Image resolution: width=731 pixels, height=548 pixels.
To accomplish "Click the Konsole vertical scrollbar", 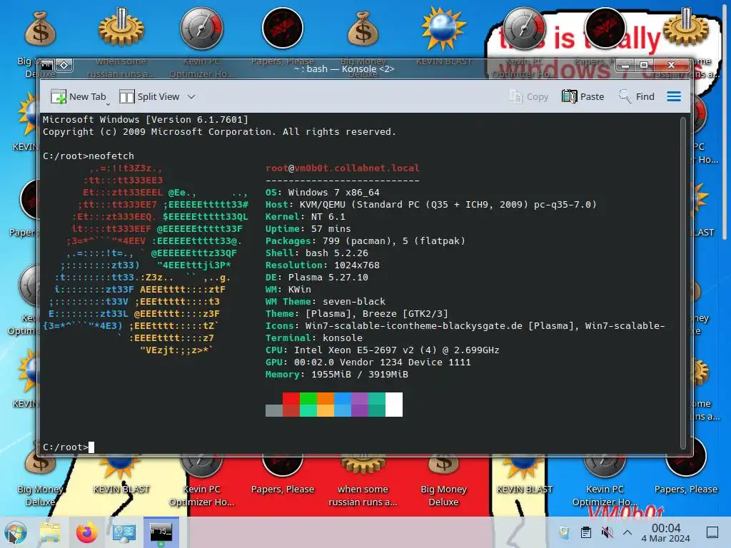I will click(x=683, y=283).
